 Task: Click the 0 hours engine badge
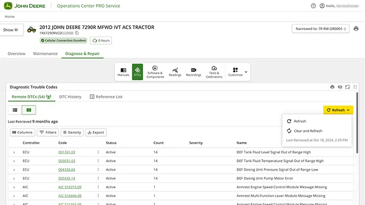(101, 41)
